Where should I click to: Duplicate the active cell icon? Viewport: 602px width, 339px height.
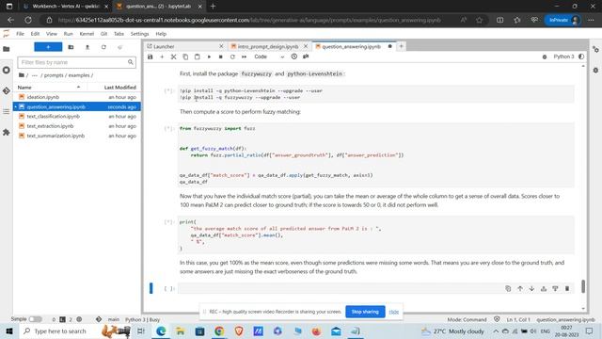[x=508, y=289]
